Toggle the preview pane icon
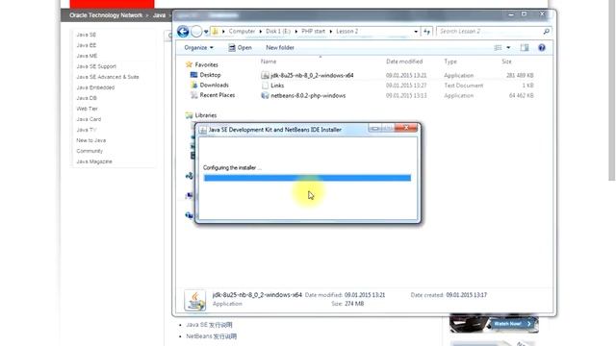Image resolution: width=616 pixels, height=346 pixels. tap(525, 47)
